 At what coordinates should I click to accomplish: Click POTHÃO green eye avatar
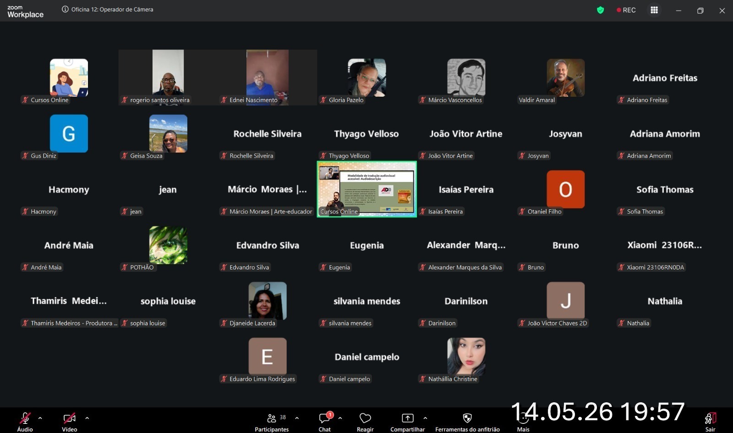coord(168,245)
